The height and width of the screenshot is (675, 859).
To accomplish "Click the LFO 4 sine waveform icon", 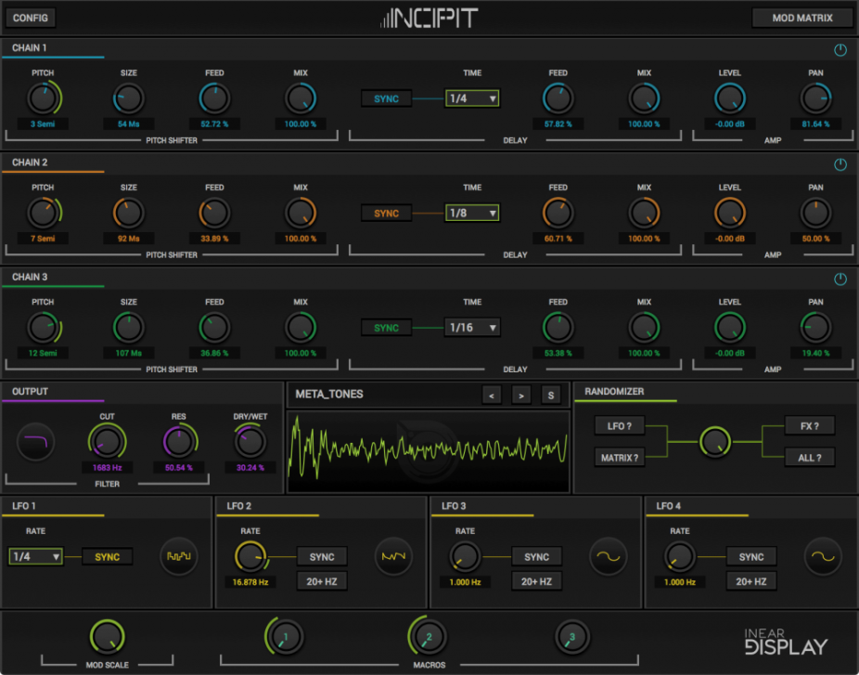I will coord(823,557).
